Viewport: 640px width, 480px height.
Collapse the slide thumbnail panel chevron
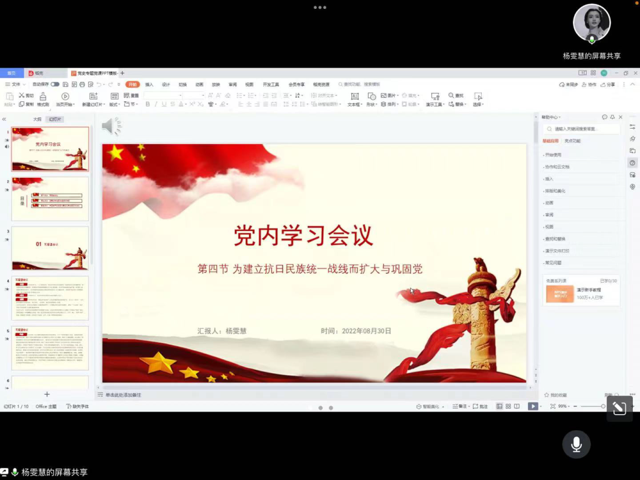click(x=4, y=119)
